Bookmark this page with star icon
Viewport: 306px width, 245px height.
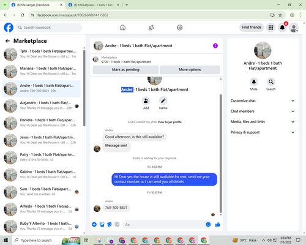pyautogui.click(x=280, y=15)
